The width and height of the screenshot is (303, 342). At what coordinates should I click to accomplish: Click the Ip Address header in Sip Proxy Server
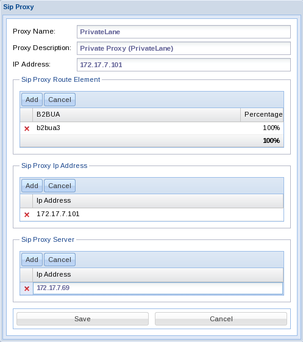[x=158, y=275]
